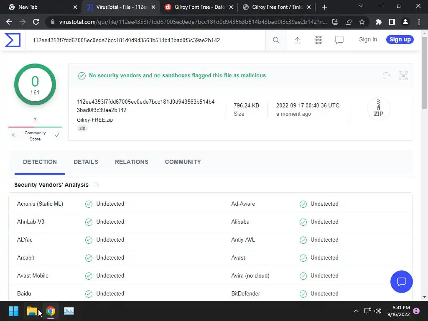428x321 pixels.
Task: Click the reanalyze file refresh icon
Action: 386,76
